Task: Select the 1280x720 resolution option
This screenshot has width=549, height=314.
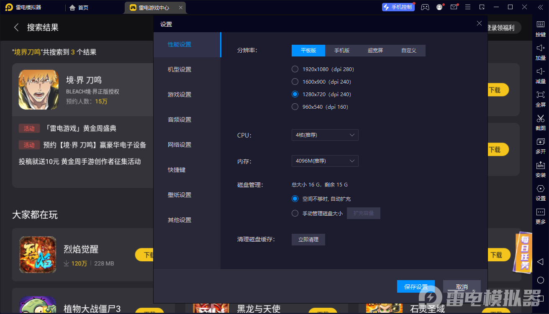Action: click(295, 94)
